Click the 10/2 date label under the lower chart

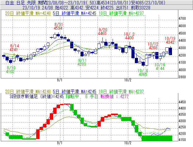[x=128, y=143]
